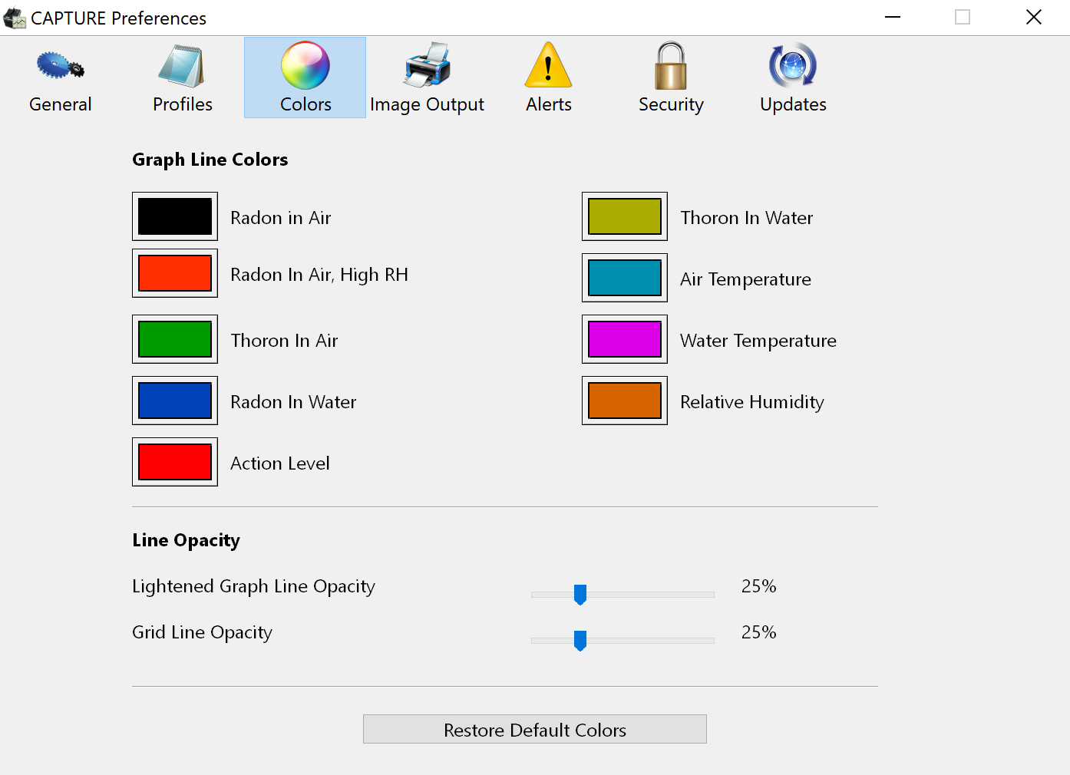Select the Colors color wheel icon
1070x775 pixels.
[305, 66]
